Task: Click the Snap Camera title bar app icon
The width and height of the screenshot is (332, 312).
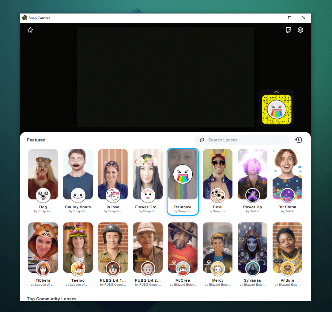Action: point(25,18)
